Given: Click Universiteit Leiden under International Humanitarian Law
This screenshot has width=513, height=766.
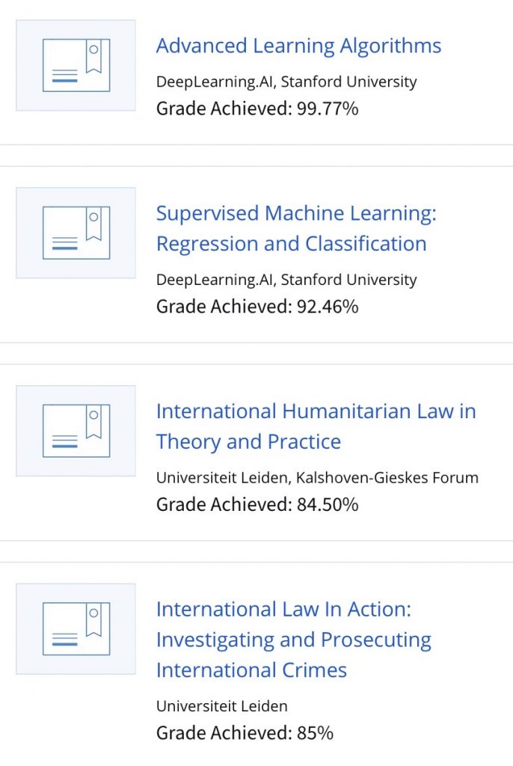Looking at the screenshot, I should 211,477.
